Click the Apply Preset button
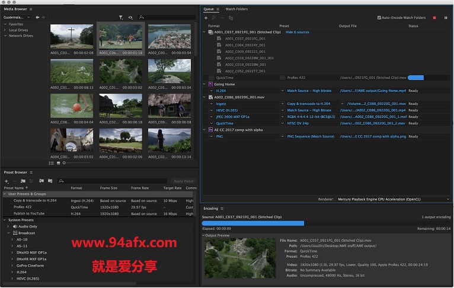The image size is (454, 288). (184, 181)
